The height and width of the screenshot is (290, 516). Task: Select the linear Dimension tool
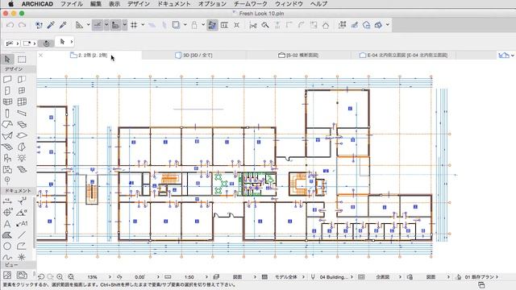[x=7, y=201]
